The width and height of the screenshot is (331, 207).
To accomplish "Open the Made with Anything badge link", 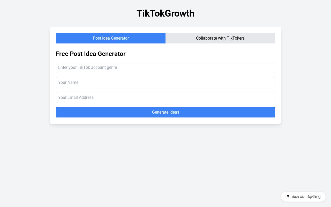I will tap(303, 197).
